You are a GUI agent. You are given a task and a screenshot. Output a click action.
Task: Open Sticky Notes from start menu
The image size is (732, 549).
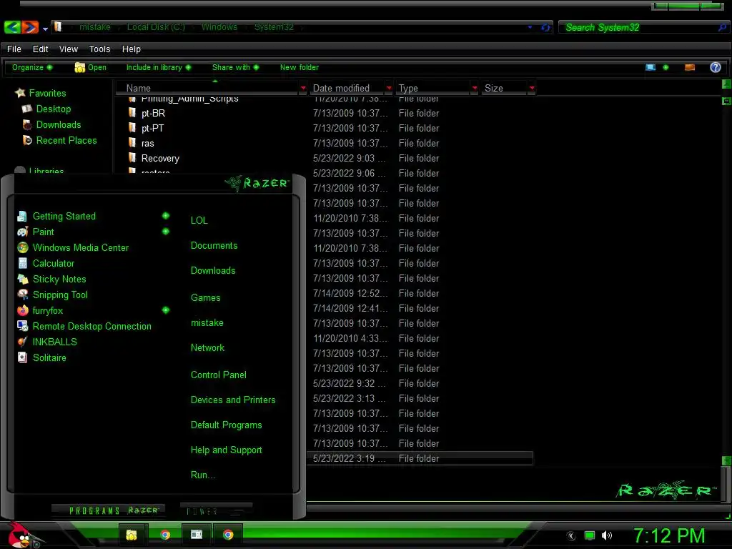[x=59, y=280]
